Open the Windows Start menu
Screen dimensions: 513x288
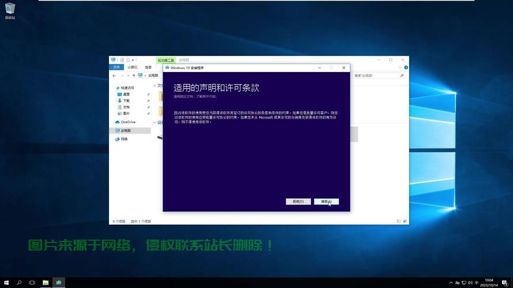pos(6,282)
